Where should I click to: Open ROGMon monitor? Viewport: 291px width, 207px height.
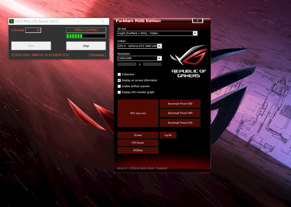[x=138, y=150]
